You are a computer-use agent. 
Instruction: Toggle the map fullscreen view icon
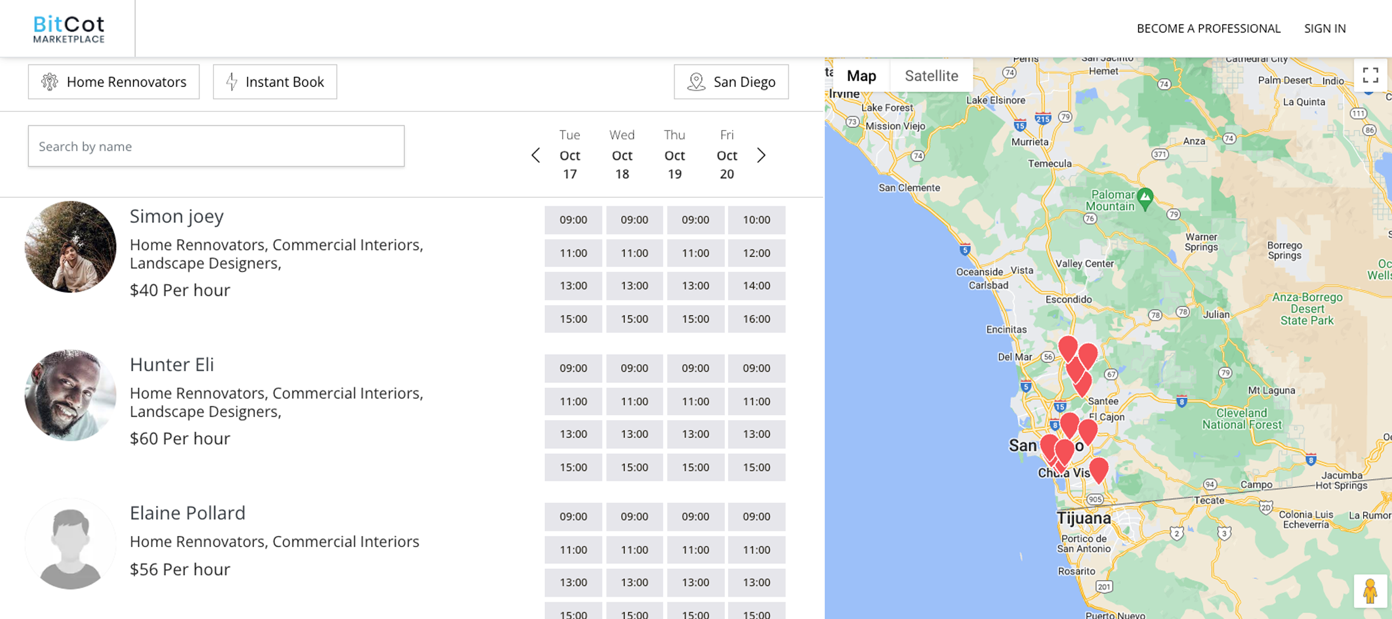[1370, 75]
